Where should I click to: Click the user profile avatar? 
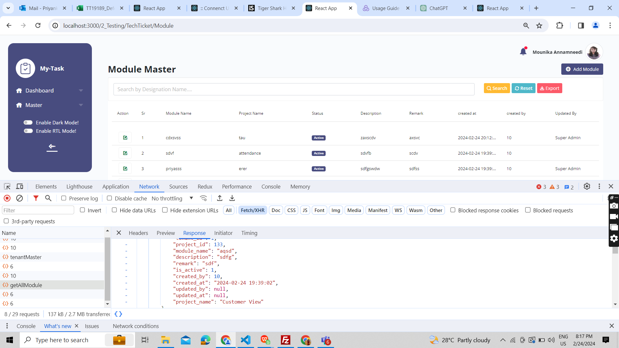[594, 52]
